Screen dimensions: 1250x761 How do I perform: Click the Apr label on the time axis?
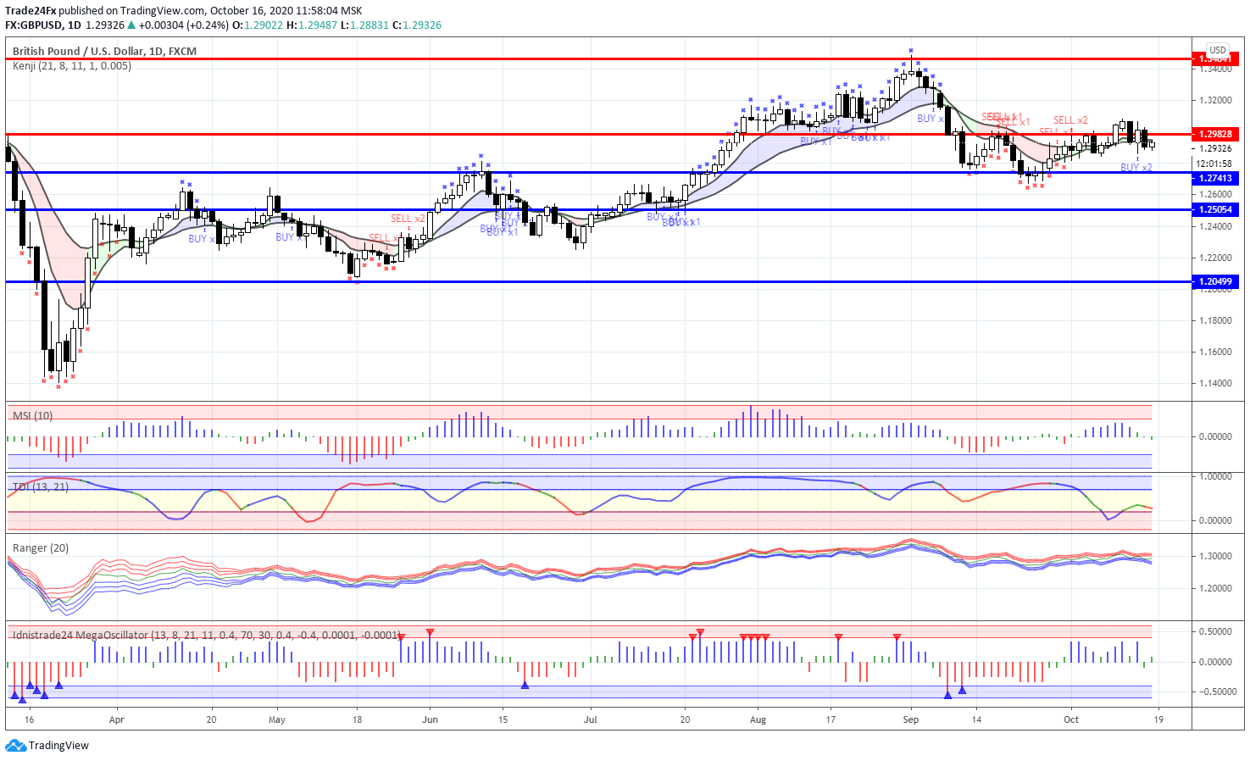coord(117,719)
